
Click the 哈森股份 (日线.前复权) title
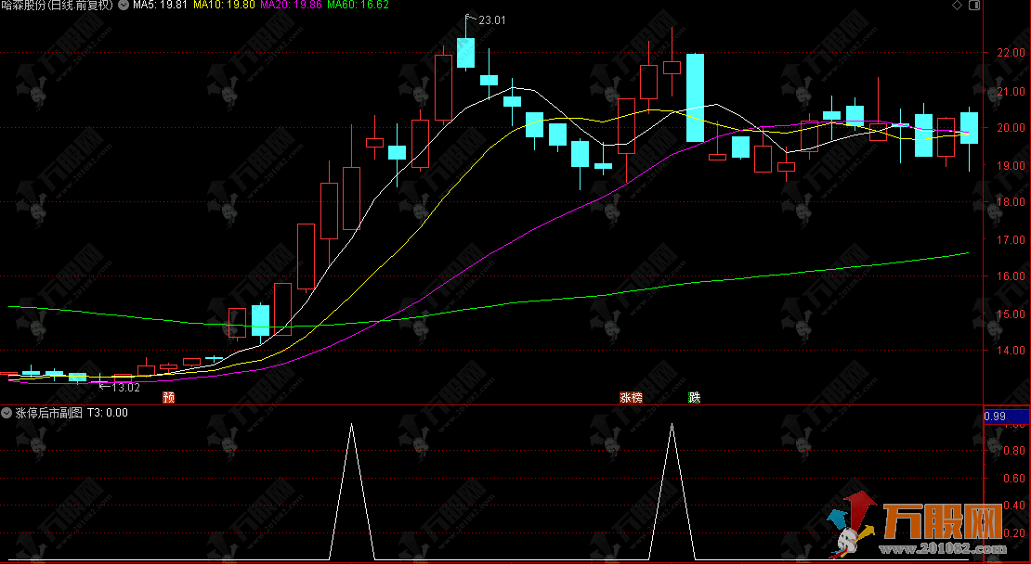[57, 6]
